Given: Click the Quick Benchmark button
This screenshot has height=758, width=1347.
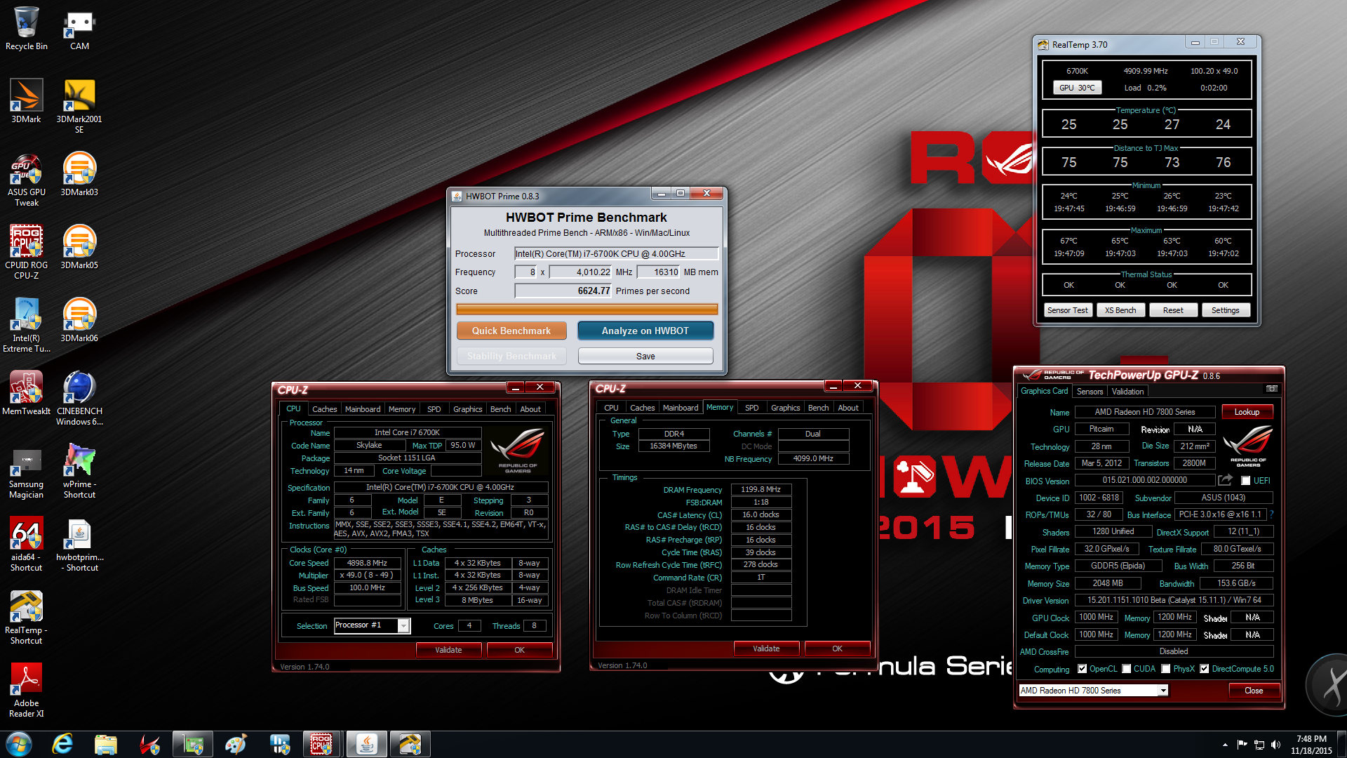Looking at the screenshot, I should click(511, 331).
